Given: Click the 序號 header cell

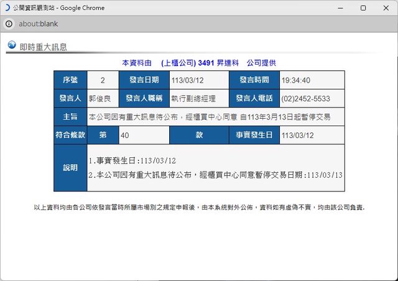Looking at the screenshot, I should [70, 80].
